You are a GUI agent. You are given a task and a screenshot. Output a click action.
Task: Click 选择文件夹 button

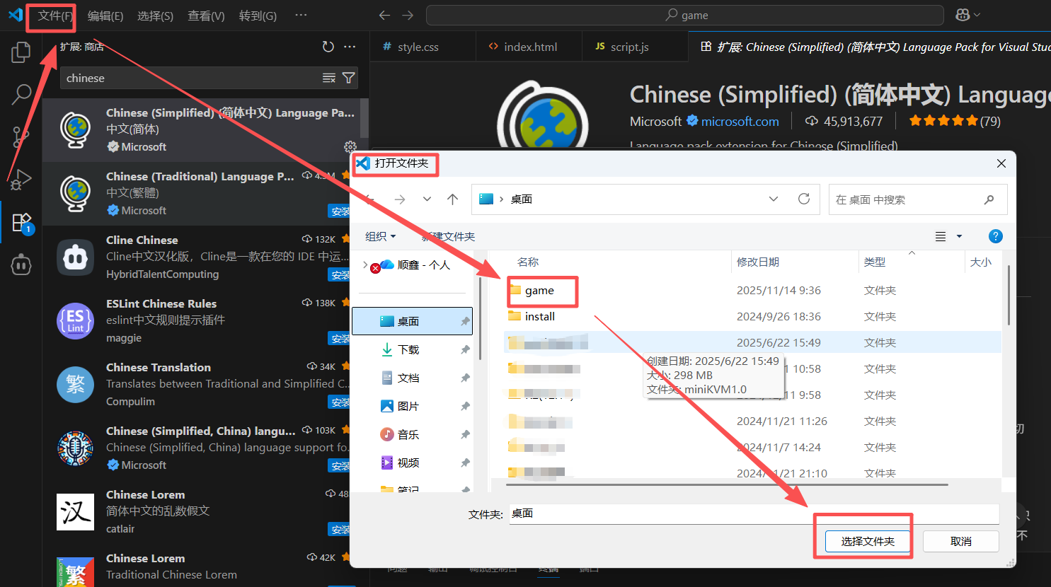[x=868, y=542]
